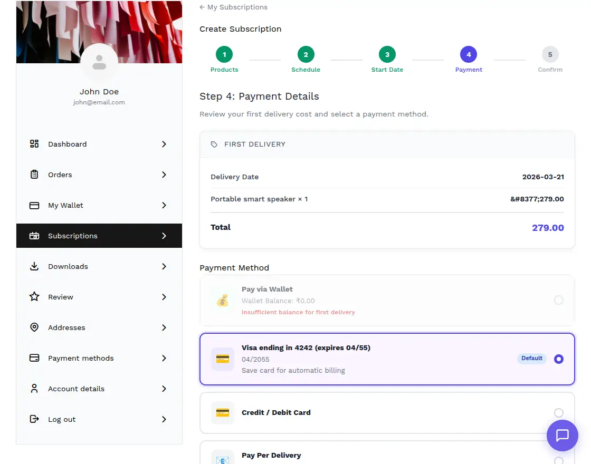Expand the Dashboard chevron arrow
Viewport: 591px width, 464px height.
164,144
